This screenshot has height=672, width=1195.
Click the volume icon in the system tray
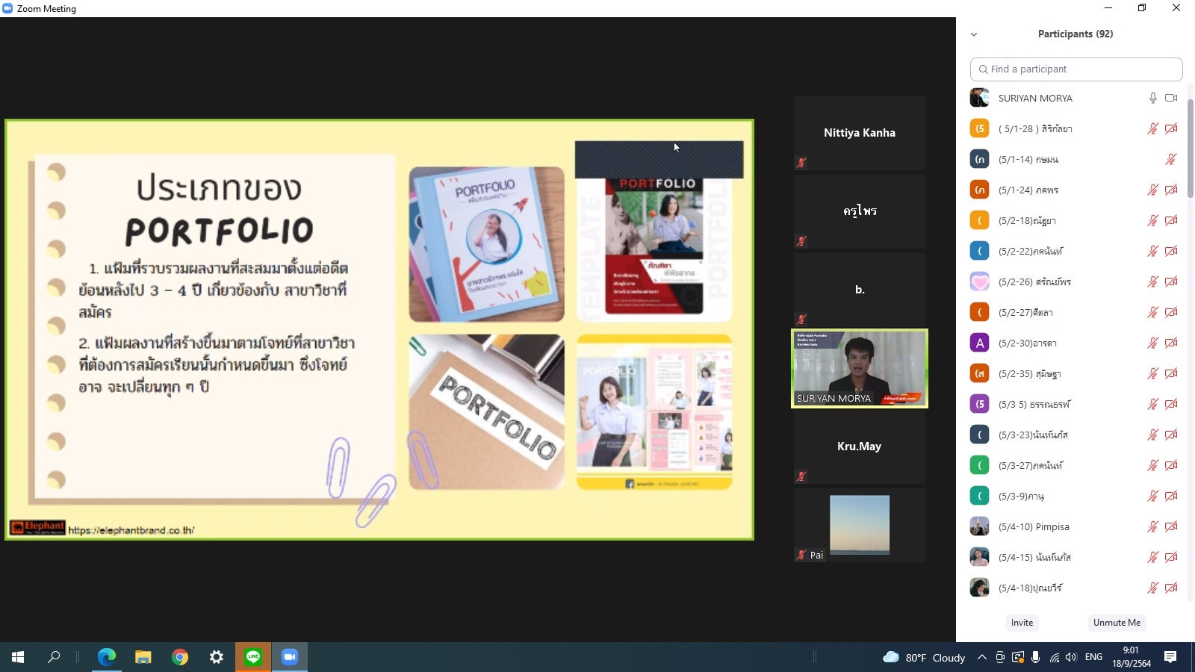click(x=1071, y=658)
